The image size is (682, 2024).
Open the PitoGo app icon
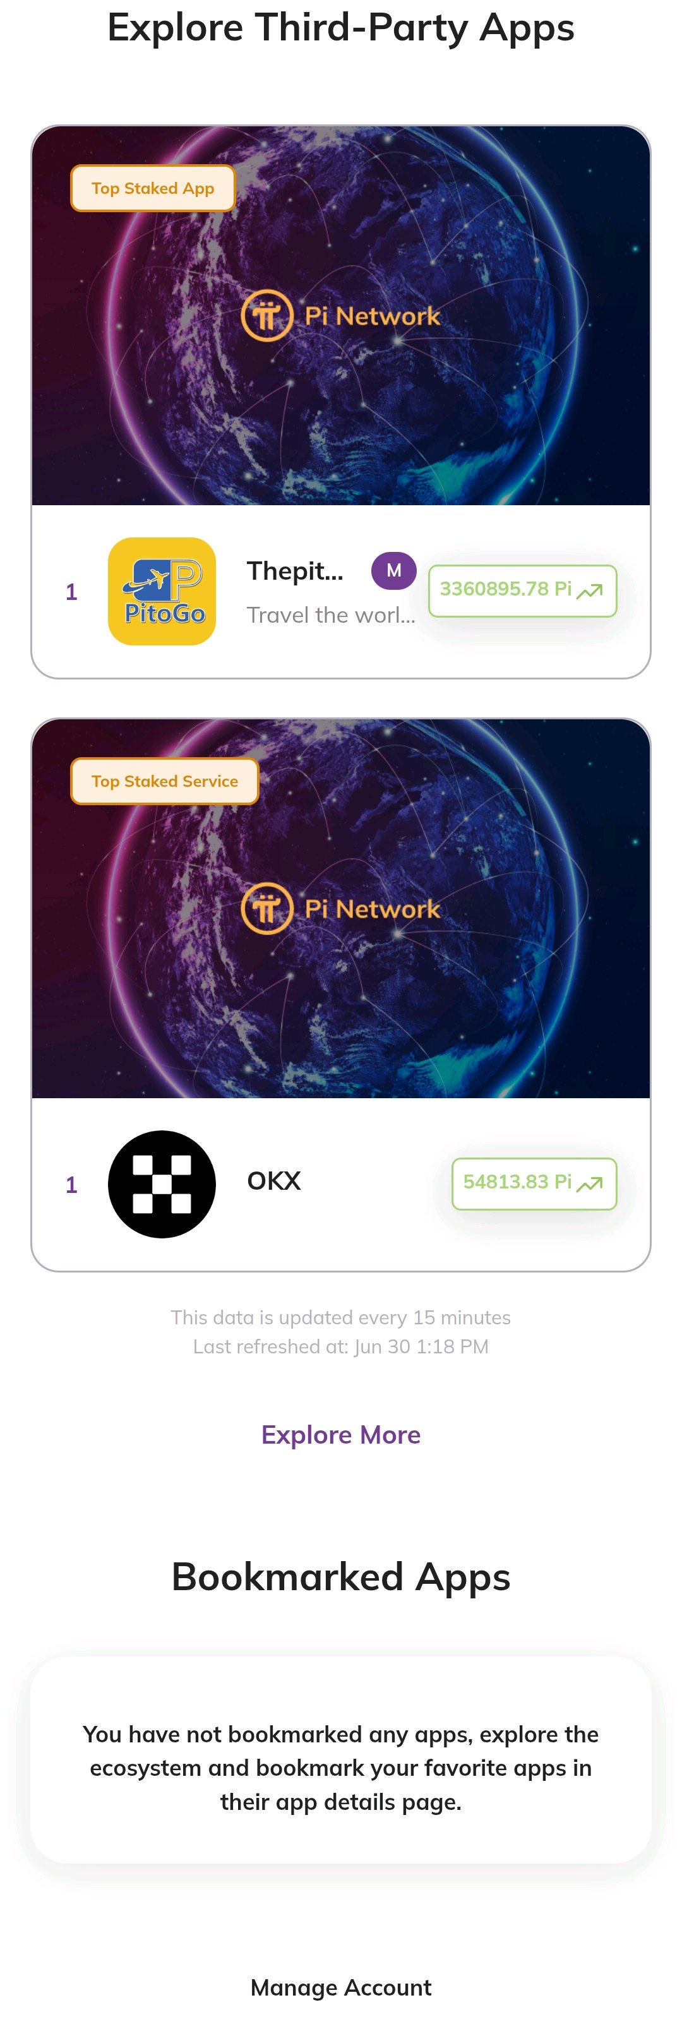pos(162,591)
